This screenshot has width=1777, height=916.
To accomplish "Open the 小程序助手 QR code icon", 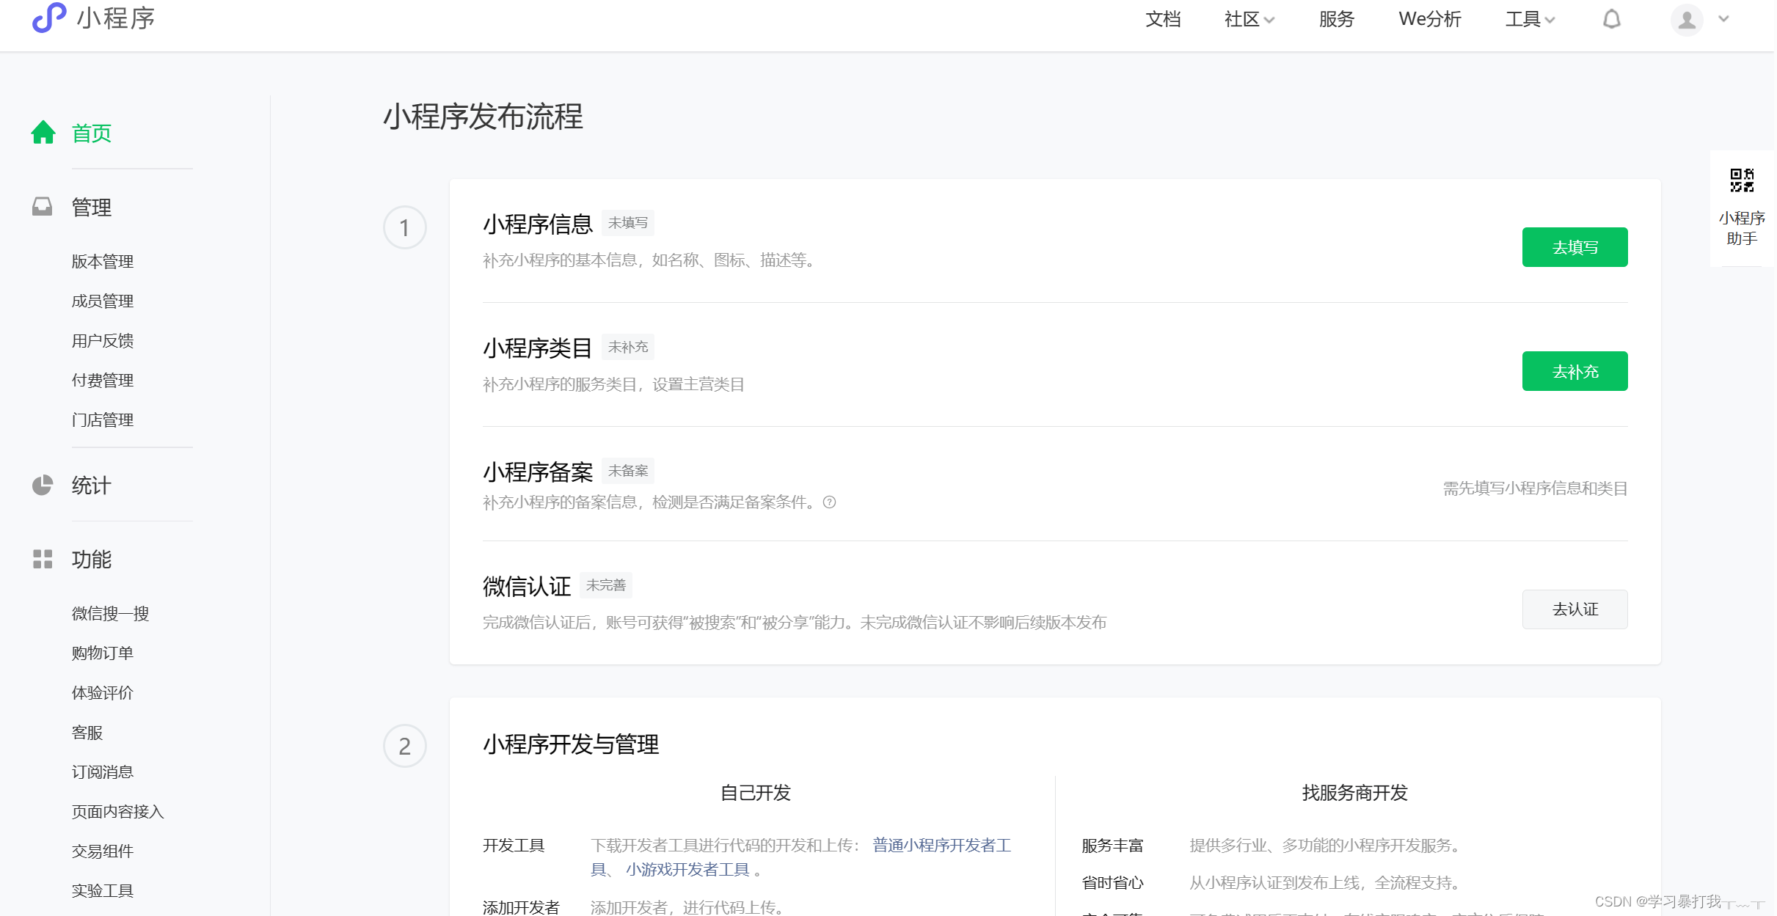I will [x=1742, y=180].
